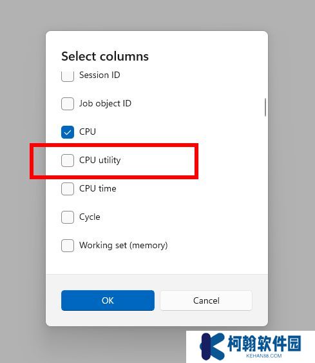This screenshot has height=363, width=315.
Task: Enable the Job object ID checkbox
Action: point(68,103)
